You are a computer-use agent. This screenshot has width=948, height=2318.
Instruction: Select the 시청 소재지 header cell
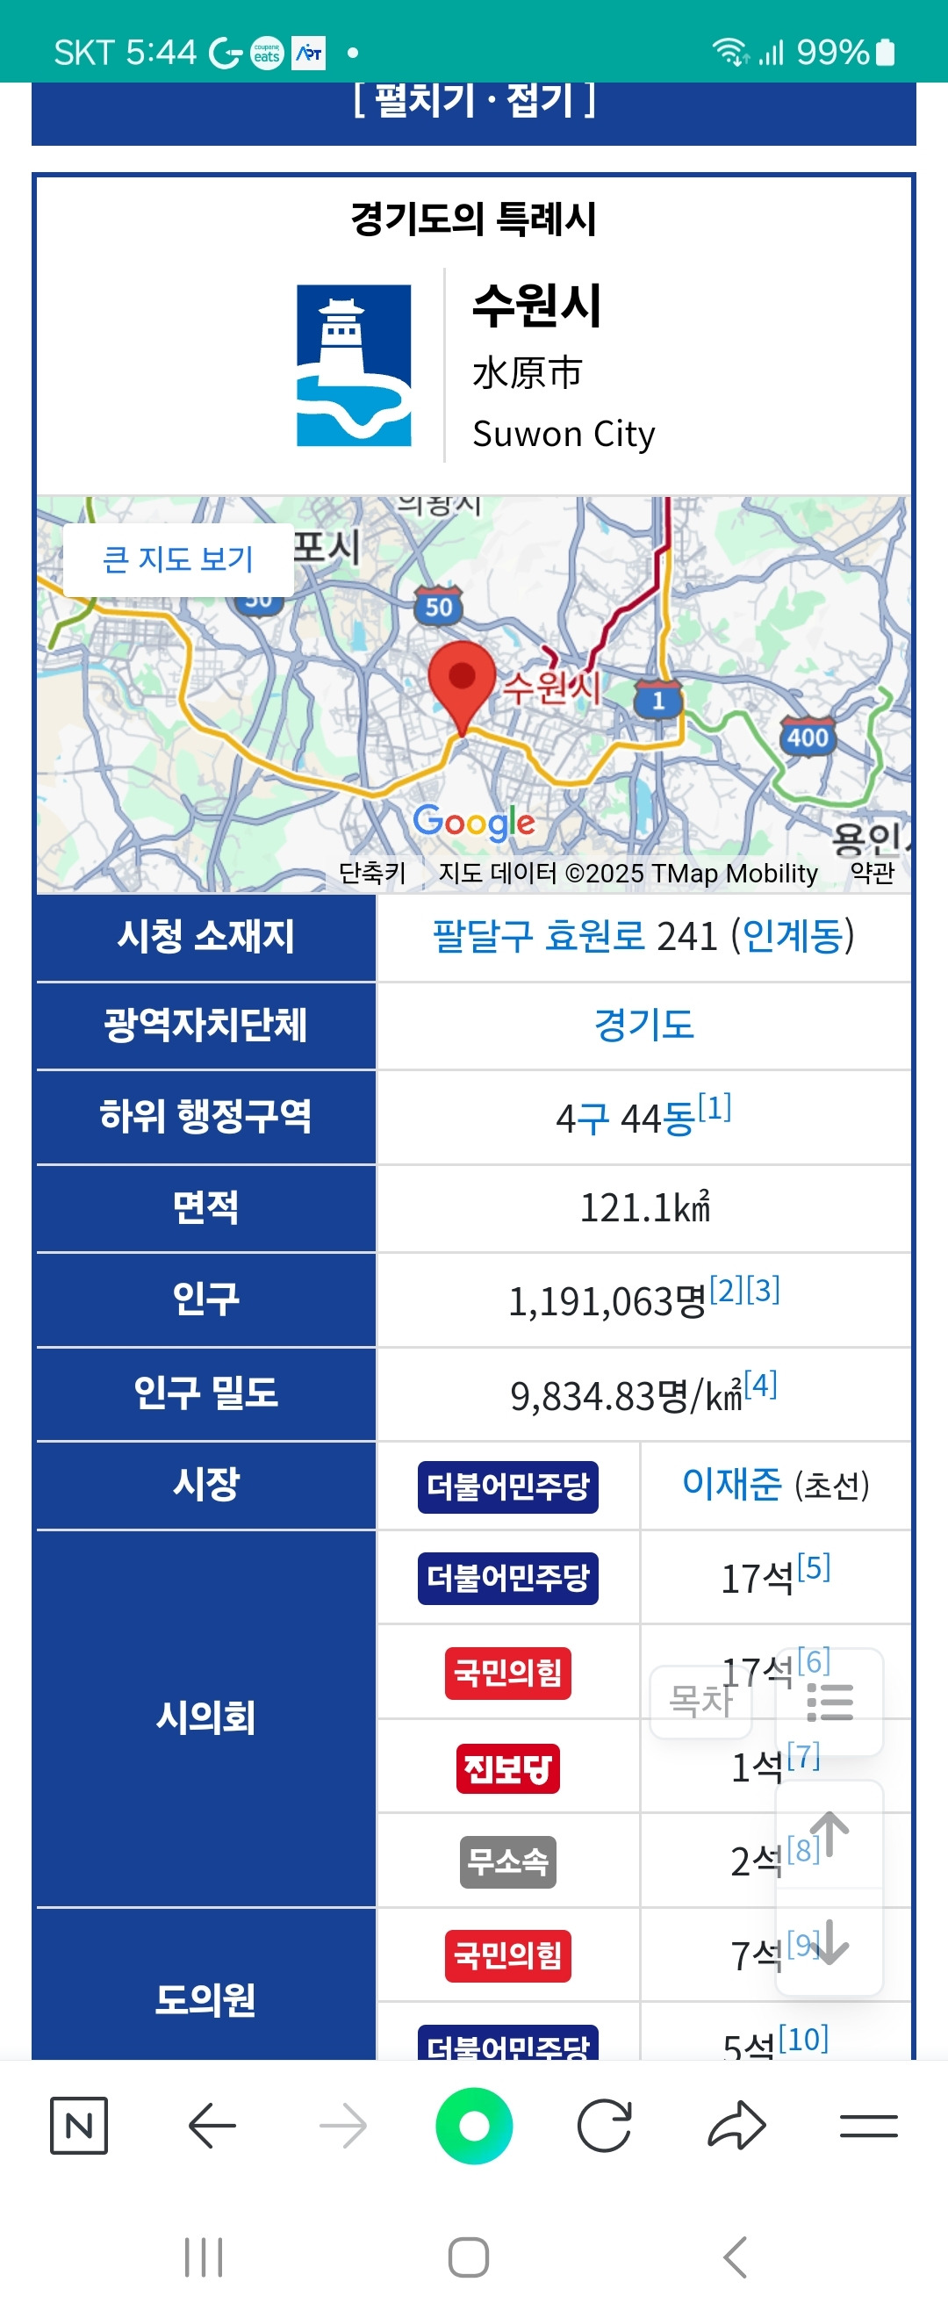(205, 936)
